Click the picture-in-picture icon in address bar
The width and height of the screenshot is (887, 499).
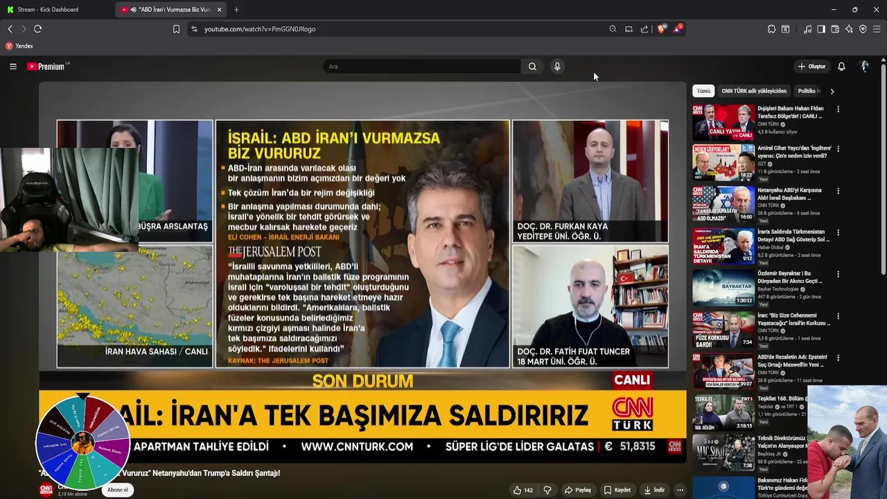[629, 29]
